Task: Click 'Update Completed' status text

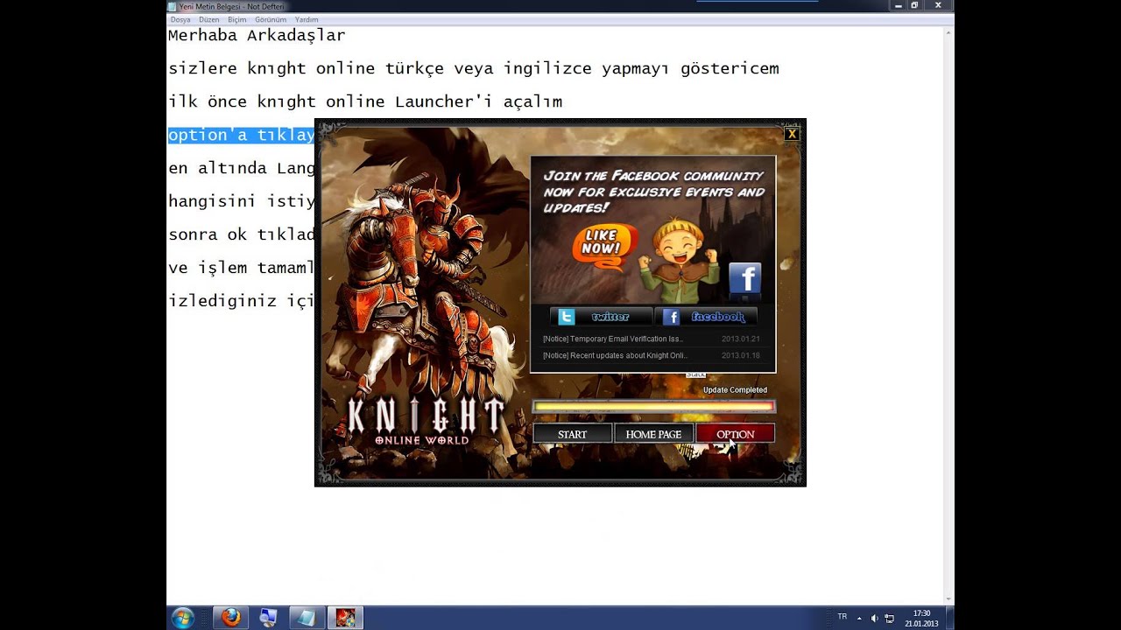Action: [735, 390]
